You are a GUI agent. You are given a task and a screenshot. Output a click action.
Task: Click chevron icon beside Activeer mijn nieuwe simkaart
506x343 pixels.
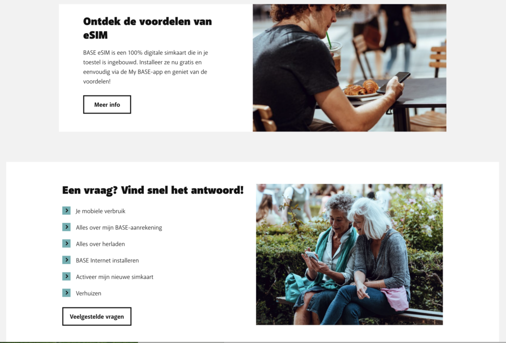pyautogui.click(x=67, y=277)
